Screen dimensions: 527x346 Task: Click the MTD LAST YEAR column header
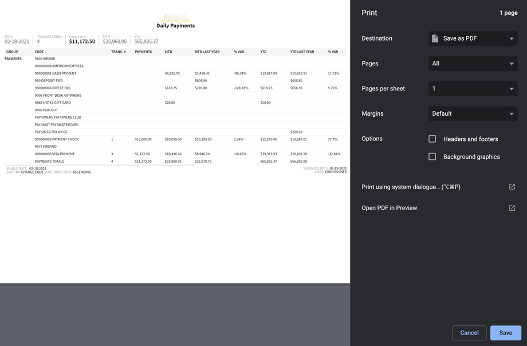207,52
